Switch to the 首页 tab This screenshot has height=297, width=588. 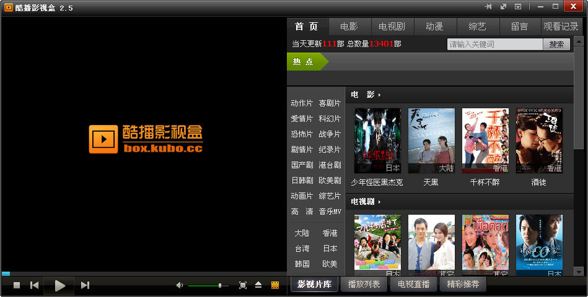[x=307, y=26]
